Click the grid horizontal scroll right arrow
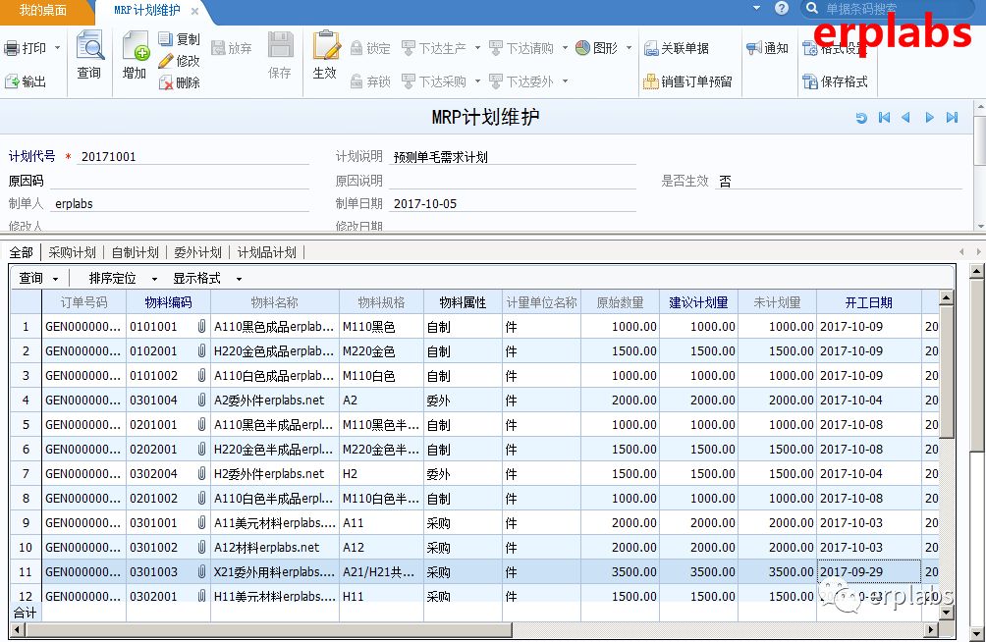This screenshot has height=642, width=986. coord(931,629)
